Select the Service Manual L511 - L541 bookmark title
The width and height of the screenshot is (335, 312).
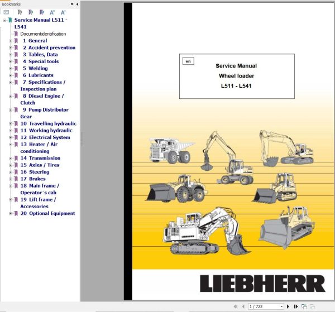click(x=41, y=23)
